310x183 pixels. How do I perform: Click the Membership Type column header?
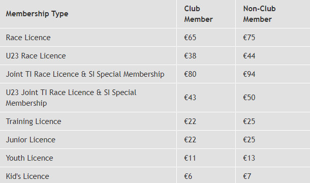[37, 14]
